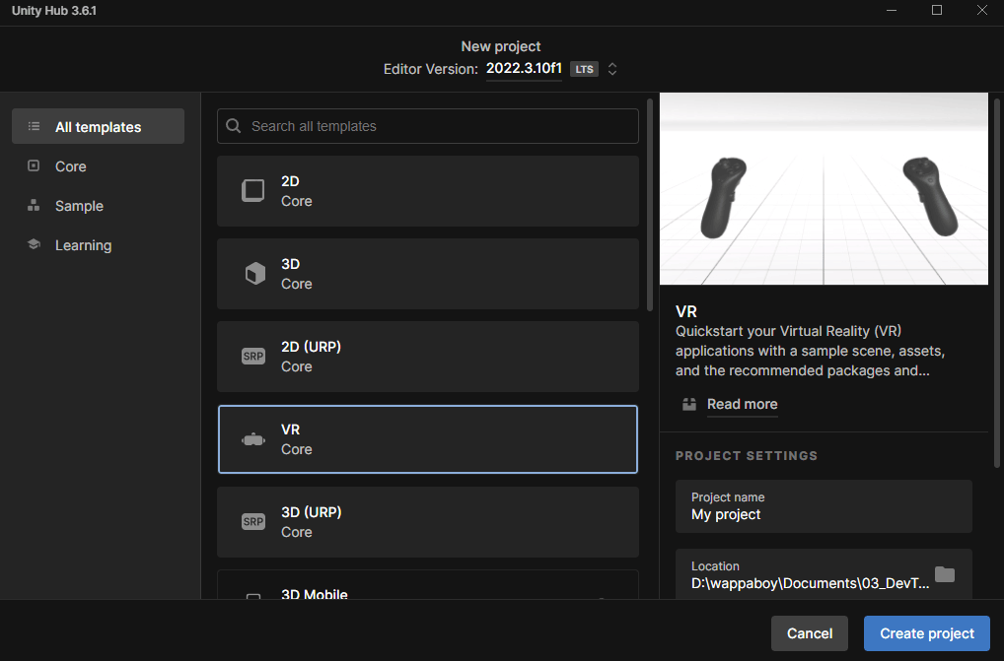The width and height of the screenshot is (1004, 661).
Task: Click the Sample category blocks icon
Action: point(34,205)
